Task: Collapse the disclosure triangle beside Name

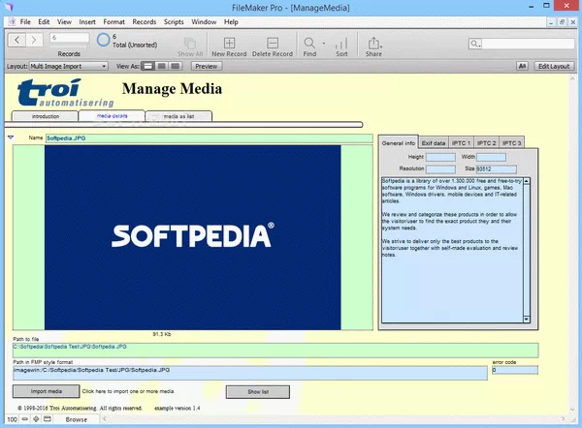Action: pos(11,138)
